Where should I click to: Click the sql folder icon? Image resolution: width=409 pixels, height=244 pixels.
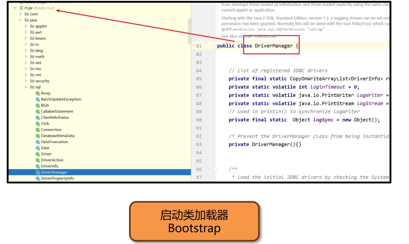coord(32,87)
